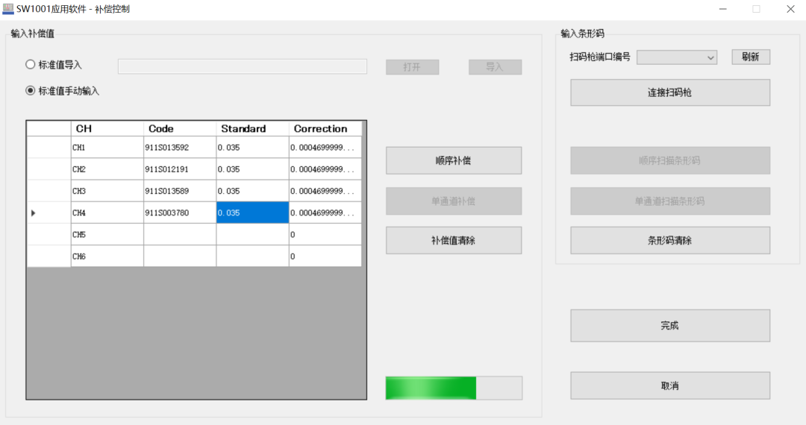Click the 条形码清除 button
This screenshot has height=425, width=806.
click(x=669, y=240)
